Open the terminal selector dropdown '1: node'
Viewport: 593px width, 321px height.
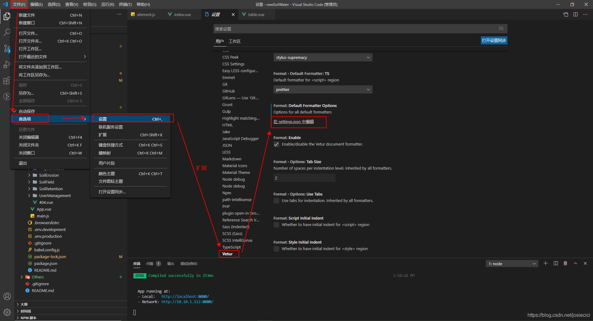click(x=512, y=264)
